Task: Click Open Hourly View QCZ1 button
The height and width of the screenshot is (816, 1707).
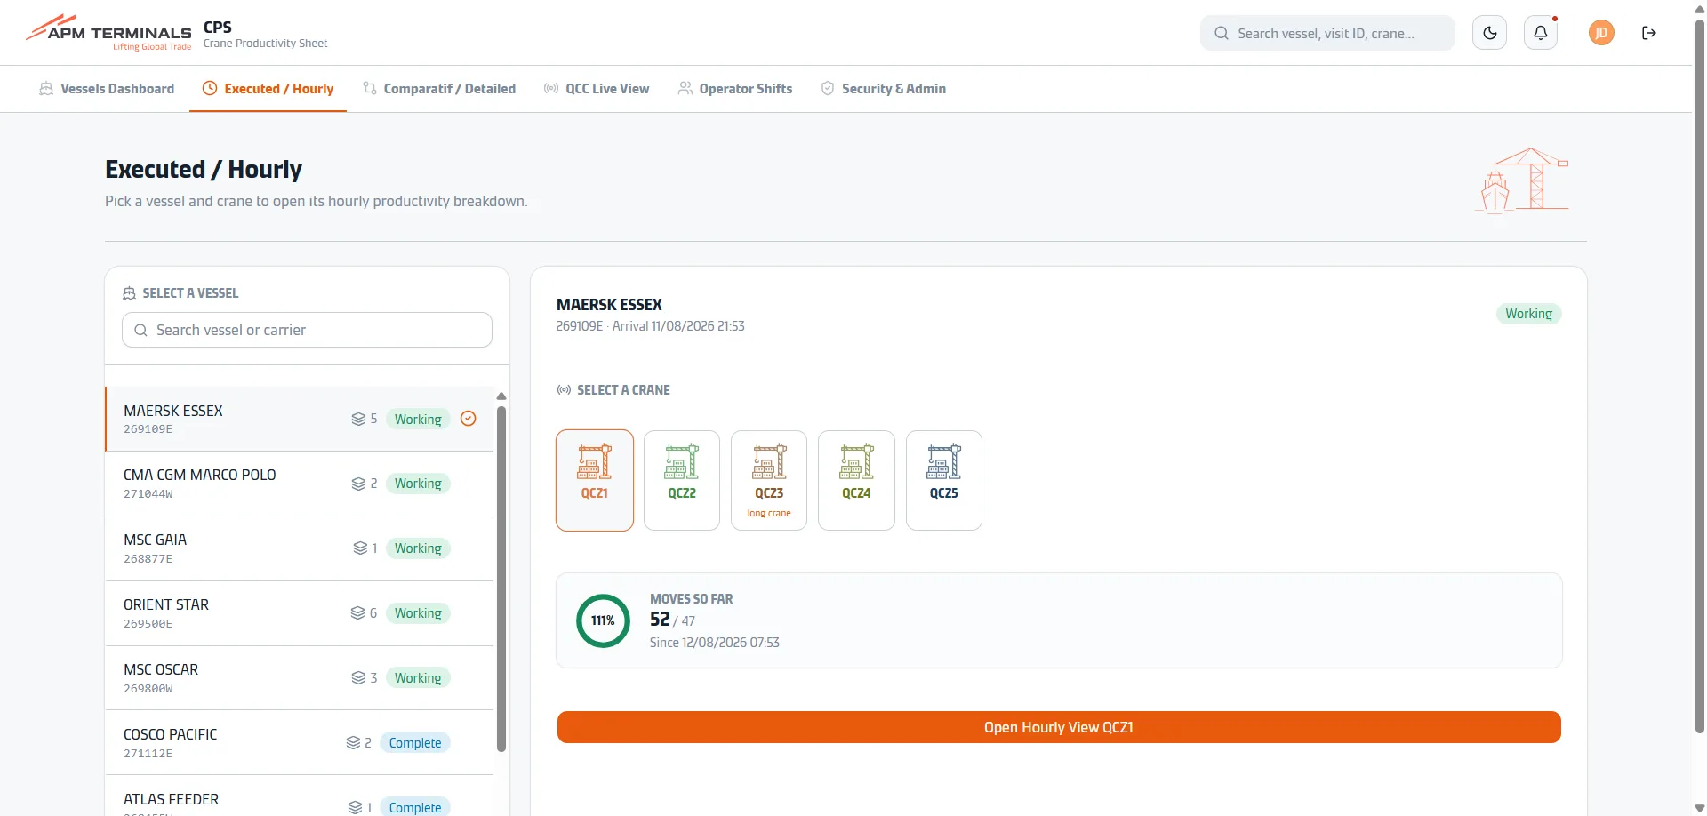Action: click(1059, 727)
